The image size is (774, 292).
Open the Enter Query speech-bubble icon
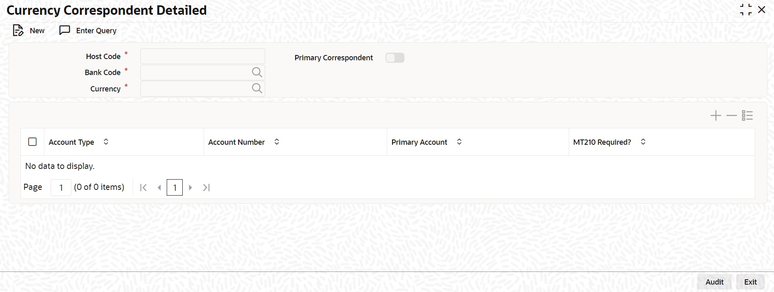coord(65,30)
